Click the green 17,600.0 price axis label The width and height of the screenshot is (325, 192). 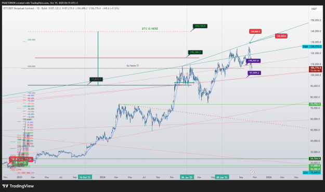click(315, 166)
